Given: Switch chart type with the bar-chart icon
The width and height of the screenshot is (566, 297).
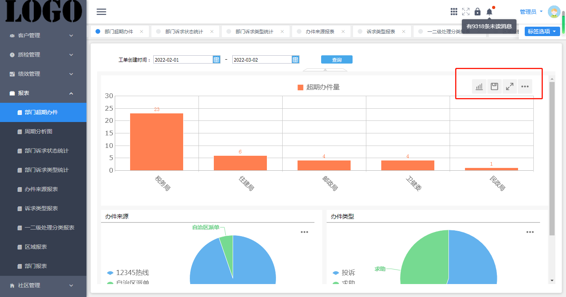Looking at the screenshot, I should pos(479,87).
